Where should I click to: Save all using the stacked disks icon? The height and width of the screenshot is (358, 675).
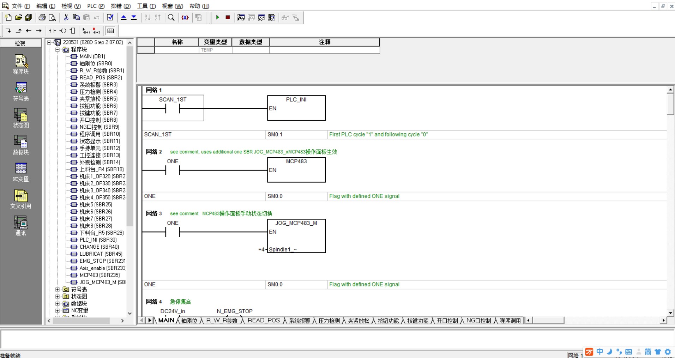pos(29,17)
